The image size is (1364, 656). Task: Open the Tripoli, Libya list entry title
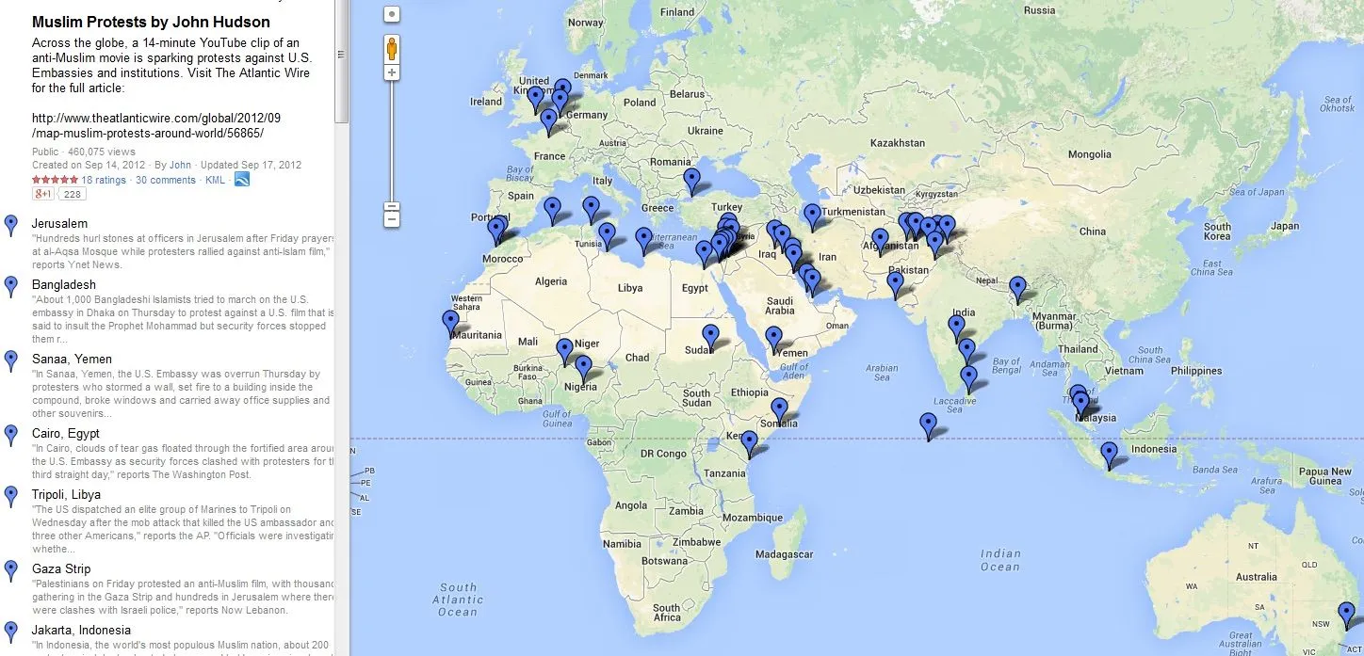[x=68, y=494]
